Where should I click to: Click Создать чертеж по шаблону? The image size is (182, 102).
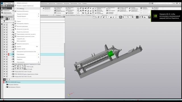point(123,8)
